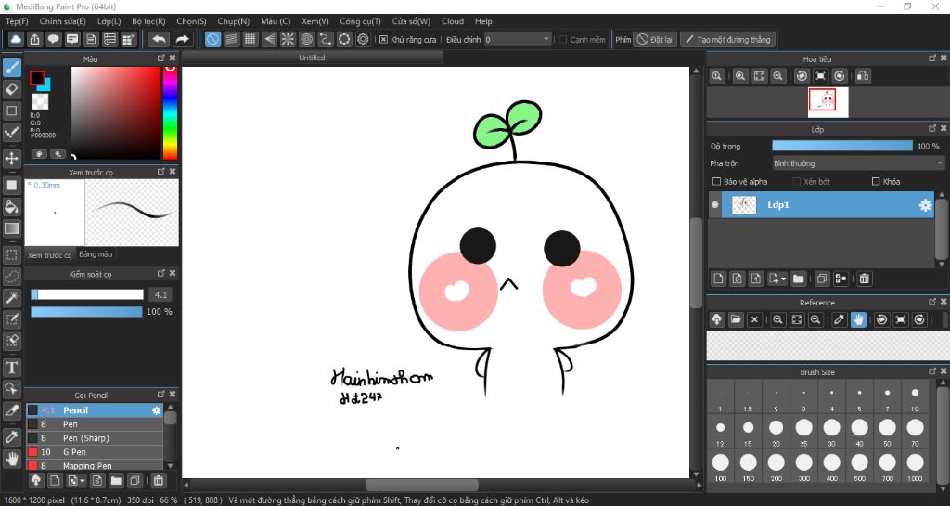Activate the Move tool
This screenshot has width=950, height=506.
click(x=12, y=159)
